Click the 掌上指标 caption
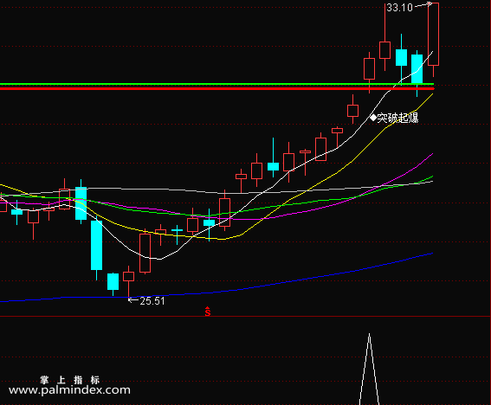The width and height of the screenshot is (491, 405). tap(69, 380)
